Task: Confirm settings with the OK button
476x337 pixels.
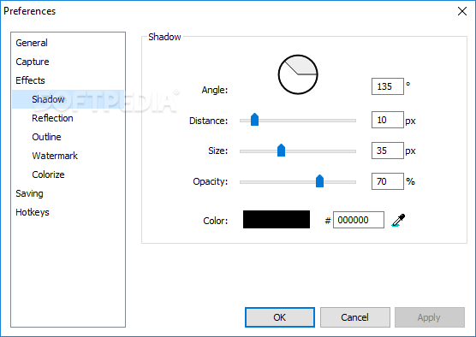Action: [x=280, y=317]
